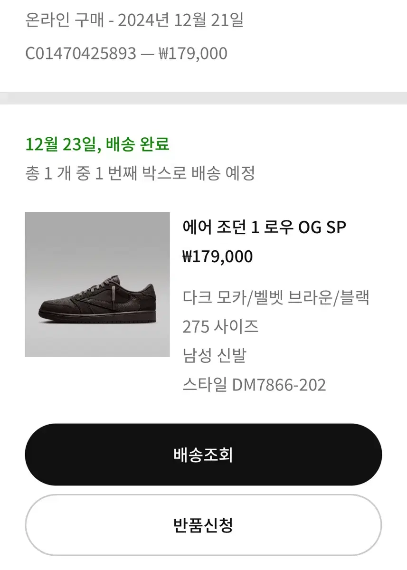Select product name 에어 조던 1 로우 OG SP
This screenshot has height=570, width=407.
pos(264,228)
